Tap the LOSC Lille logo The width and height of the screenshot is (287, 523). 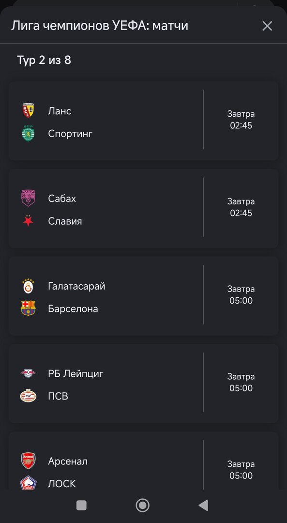[x=28, y=483]
